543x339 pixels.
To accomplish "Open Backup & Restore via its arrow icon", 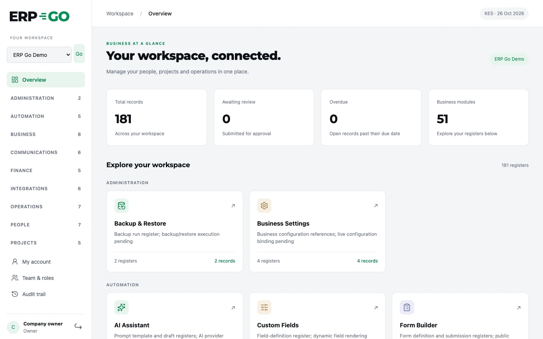I will pyautogui.click(x=233, y=206).
